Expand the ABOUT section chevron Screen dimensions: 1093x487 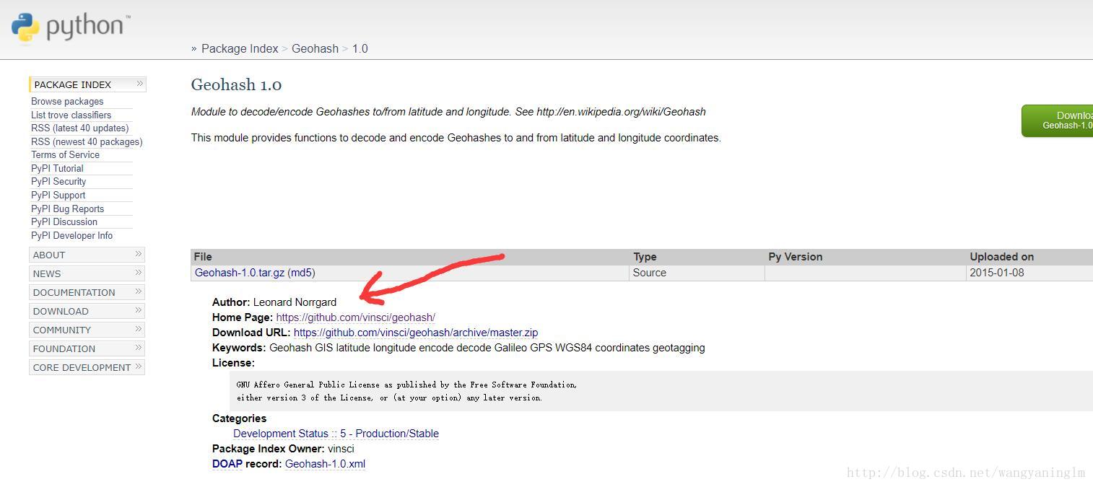coord(139,254)
